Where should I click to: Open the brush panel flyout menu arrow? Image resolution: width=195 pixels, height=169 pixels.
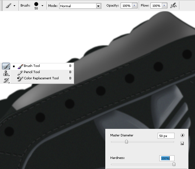(x=182, y=135)
